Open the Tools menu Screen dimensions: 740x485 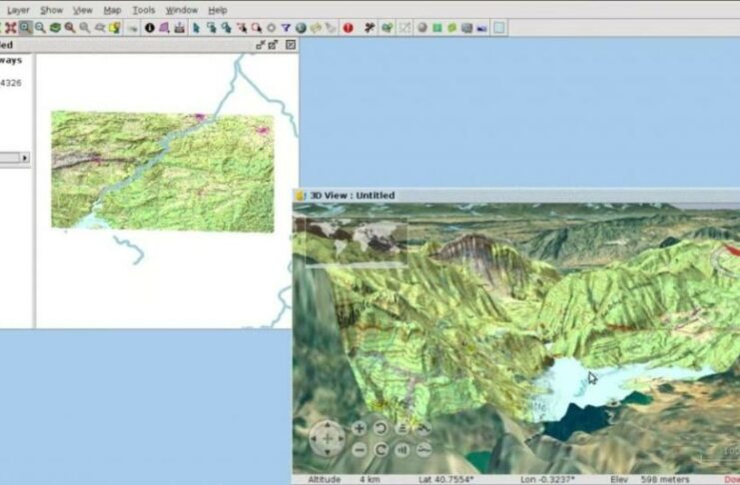144,9
